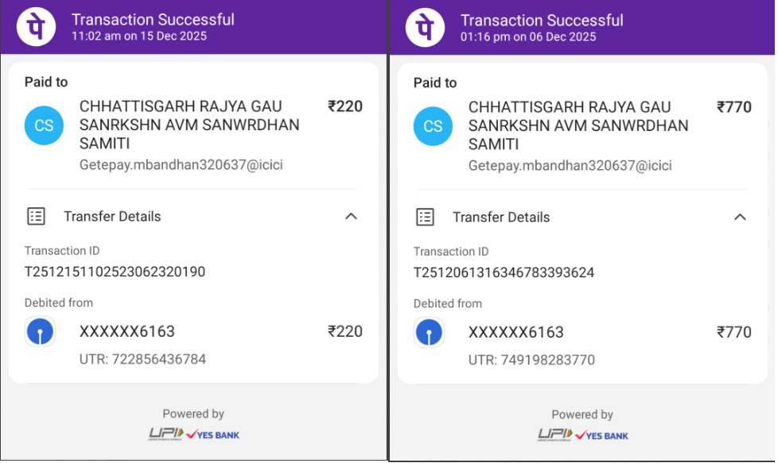Collapse Transfer Details chevron in ₹770 receipt

pyautogui.click(x=740, y=217)
